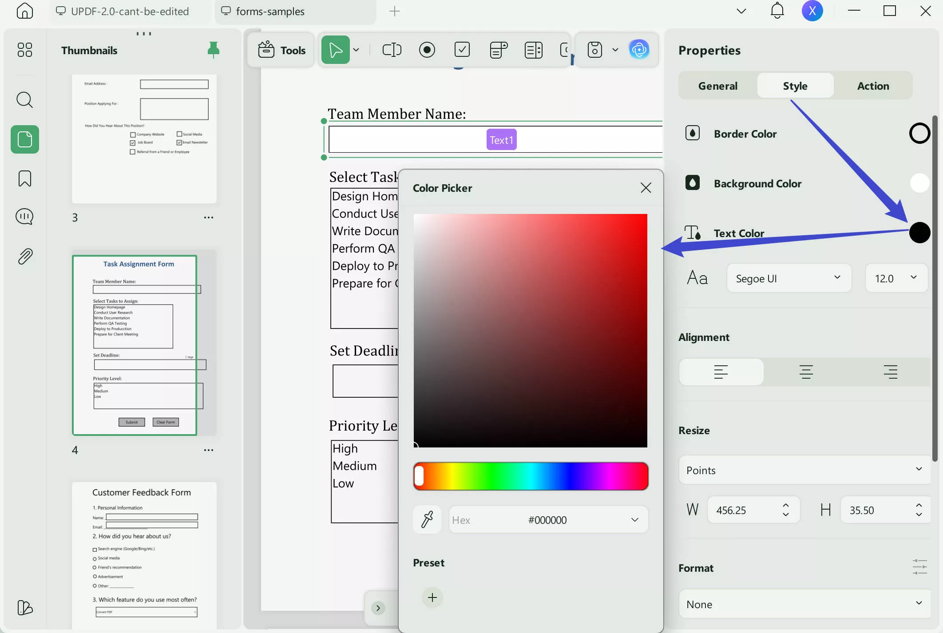Switch to the General properties tab
This screenshot has height=633, width=943.
[x=717, y=86]
